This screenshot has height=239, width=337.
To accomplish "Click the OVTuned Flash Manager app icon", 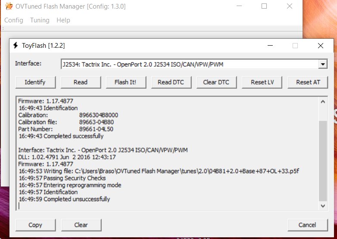I will [x=9, y=6].
